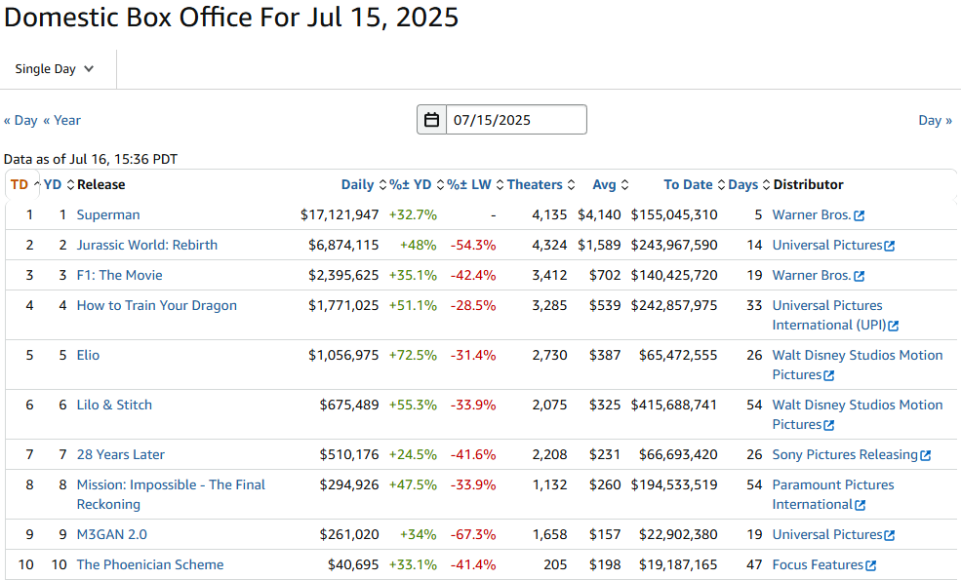Image resolution: width=961 pixels, height=580 pixels.
Task: Click the calendar icon beside the date field
Action: [x=431, y=120]
